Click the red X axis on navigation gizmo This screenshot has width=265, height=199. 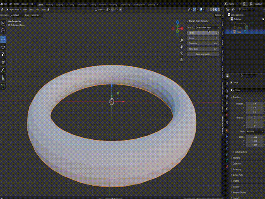pyautogui.click(x=182, y=29)
